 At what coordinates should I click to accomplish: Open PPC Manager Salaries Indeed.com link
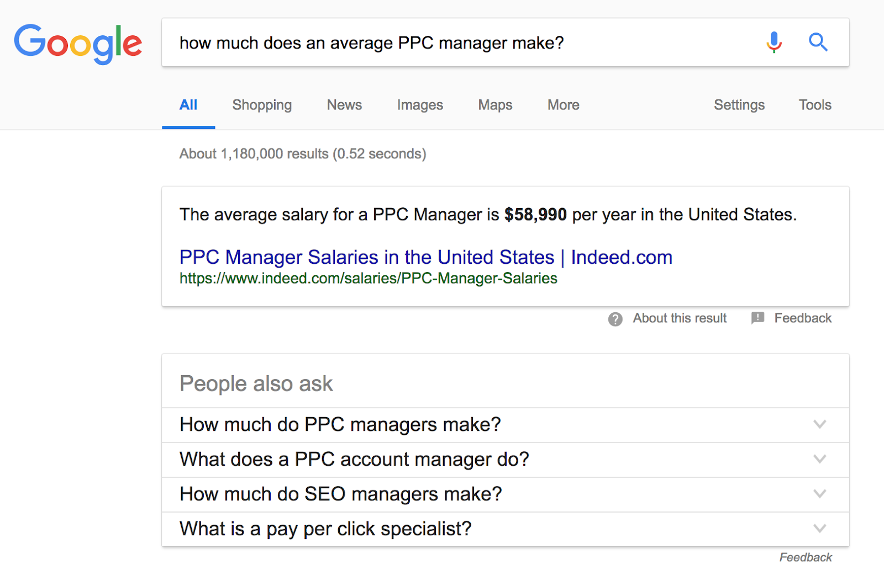point(425,257)
